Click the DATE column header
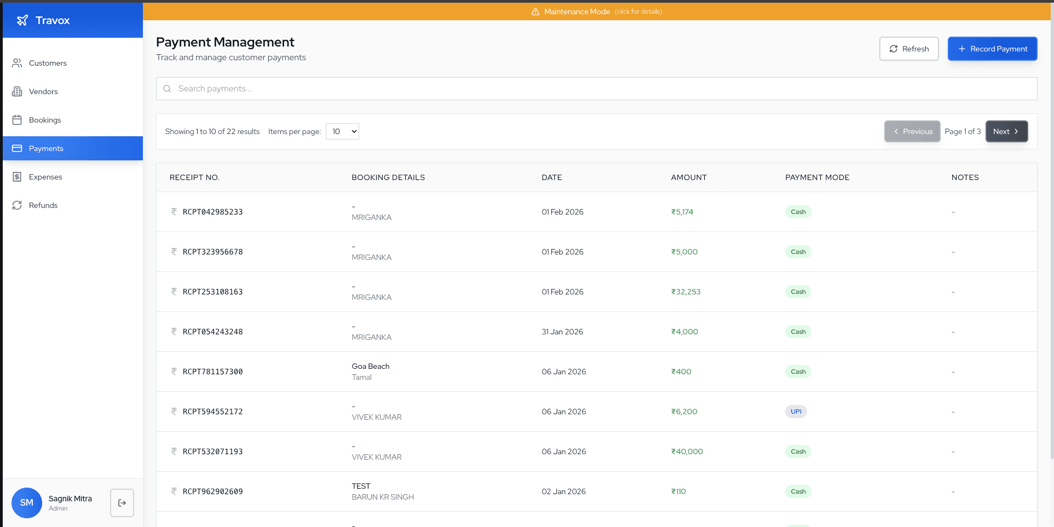The width and height of the screenshot is (1054, 527). (x=552, y=177)
